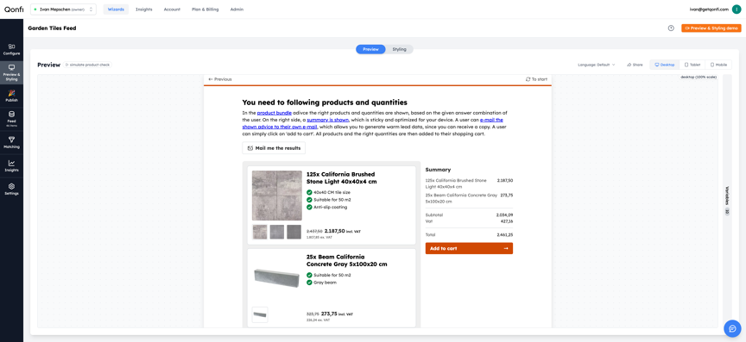Open the Wizards top menu

[x=116, y=9]
